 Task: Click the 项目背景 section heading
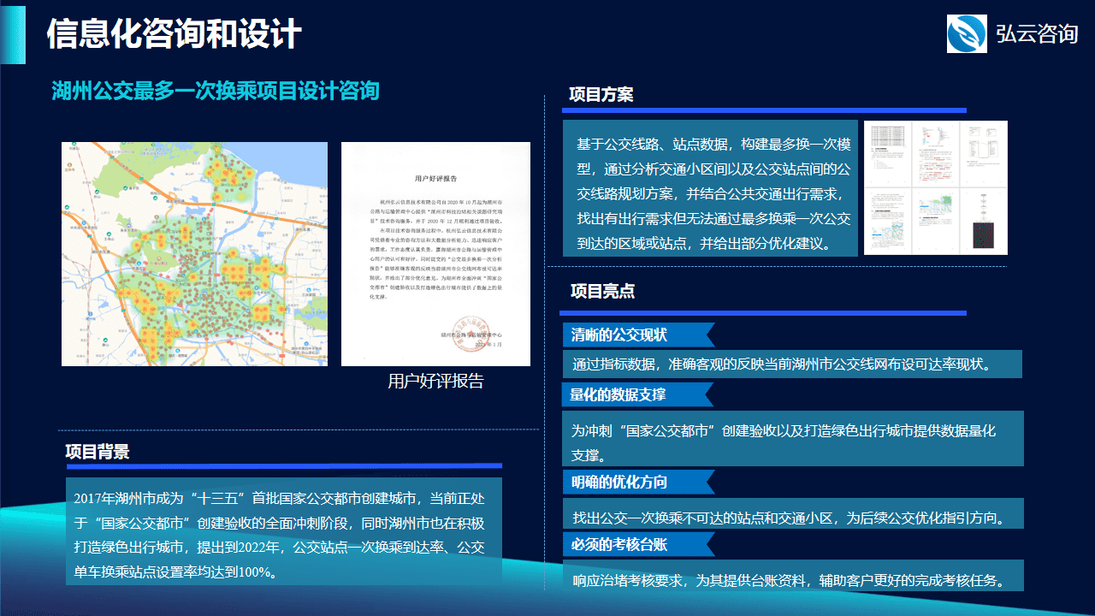tap(98, 452)
